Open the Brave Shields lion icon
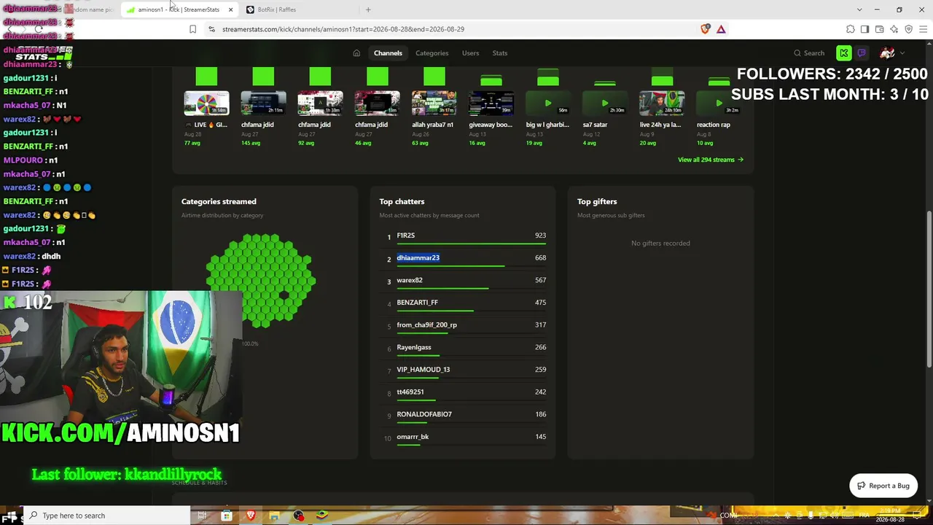 (705, 29)
